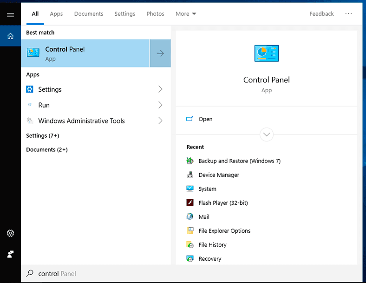366x283 pixels.
Task: Click the Windows Administrative Tools icon
Action: click(x=30, y=121)
